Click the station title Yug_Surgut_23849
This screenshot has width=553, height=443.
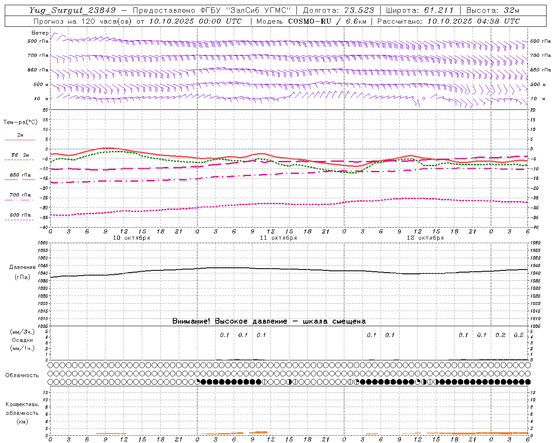tap(73, 10)
